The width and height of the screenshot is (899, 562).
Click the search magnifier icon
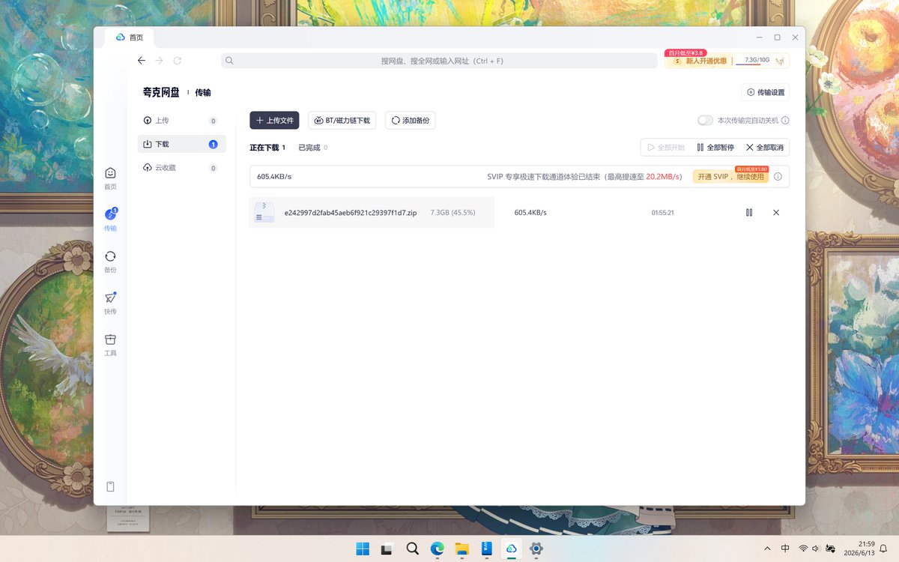tap(230, 61)
